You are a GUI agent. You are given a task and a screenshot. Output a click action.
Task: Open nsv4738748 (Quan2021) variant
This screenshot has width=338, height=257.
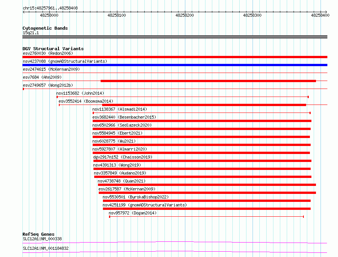(x=122, y=181)
